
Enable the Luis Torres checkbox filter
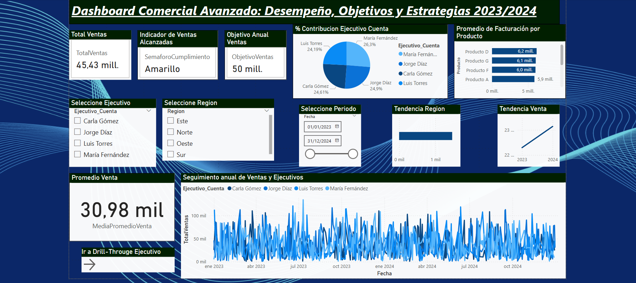(78, 143)
